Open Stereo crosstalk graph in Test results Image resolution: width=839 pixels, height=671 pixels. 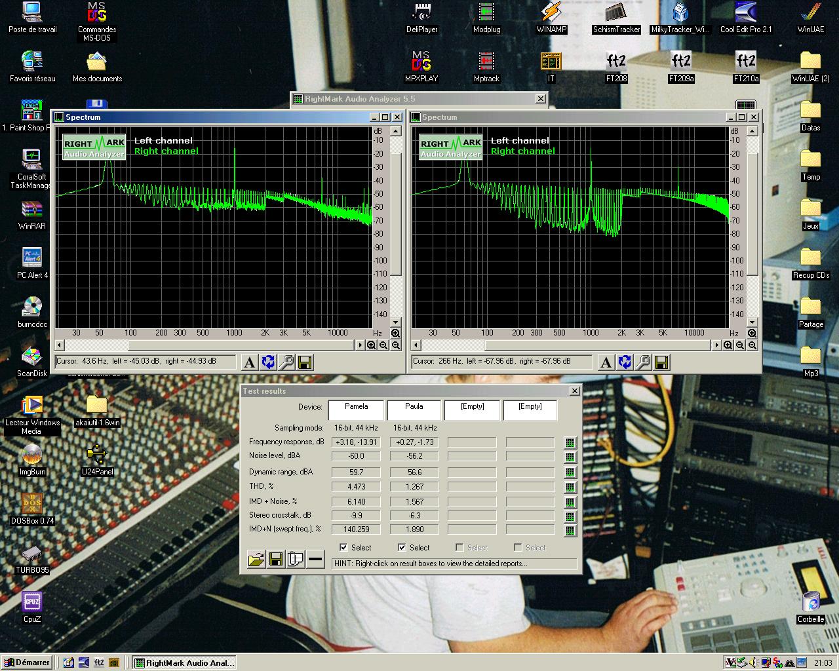570,516
